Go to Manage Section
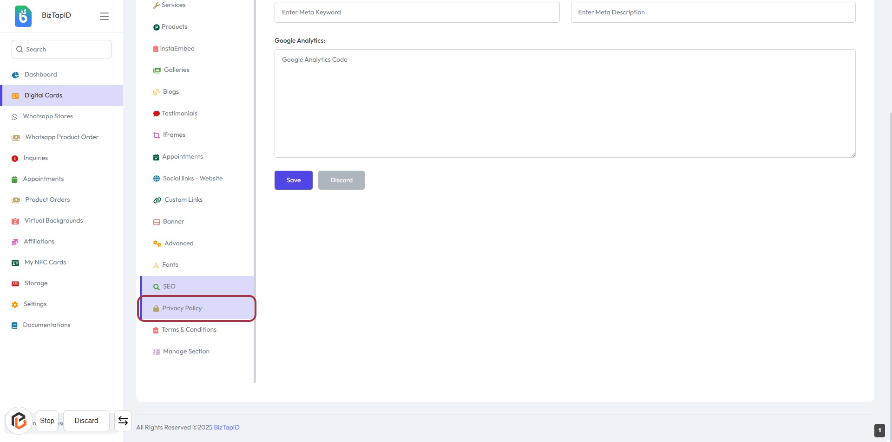 [x=186, y=352]
